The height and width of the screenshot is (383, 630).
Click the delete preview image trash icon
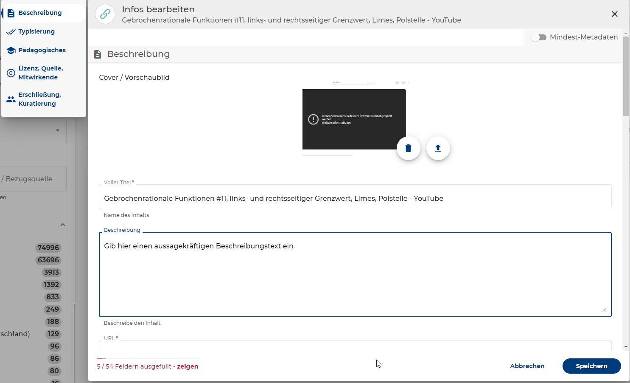pyautogui.click(x=408, y=148)
